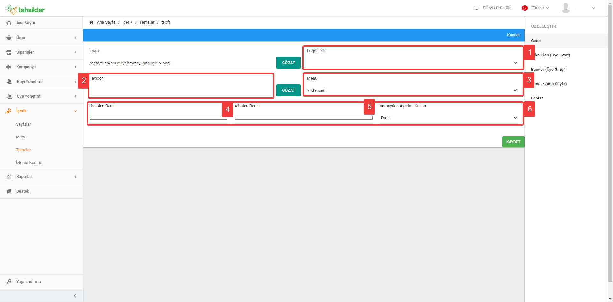This screenshot has height=302, width=613.
Task: Open Varsayılan Ayarları Kullan dropdown
Action: point(449,118)
